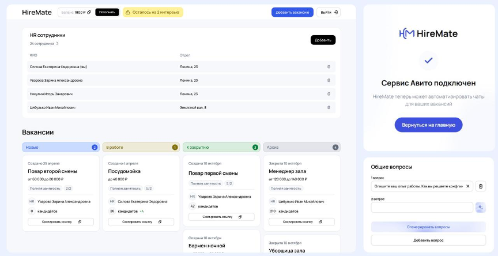Open Повар первой смены vacancy title
This screenshot has width=498, height=256.
pyautogui.click(x=213, y=174)
